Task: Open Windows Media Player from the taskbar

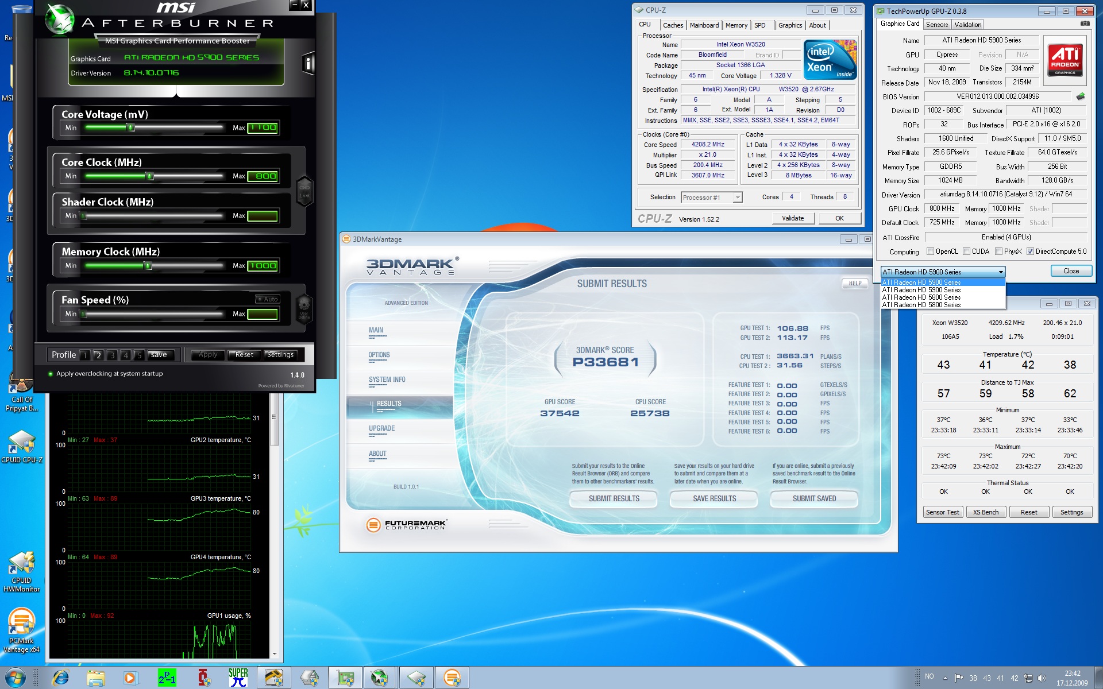Action: pyautogui.click(x=130, y=678)
